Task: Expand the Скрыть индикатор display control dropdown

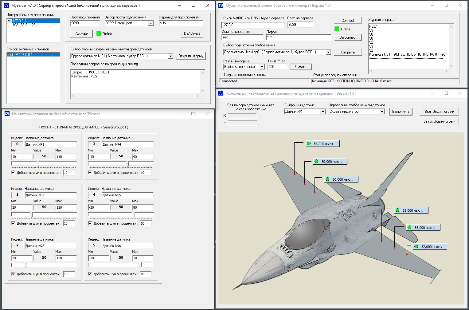Action: click(382, 112)
